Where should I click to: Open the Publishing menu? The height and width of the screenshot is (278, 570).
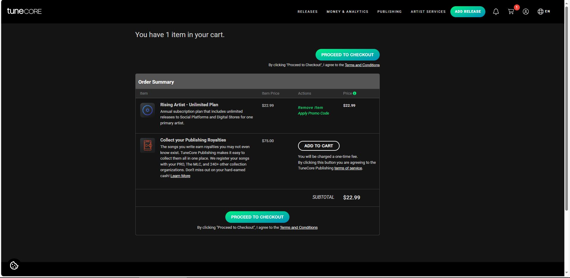pyautogui.click(x=389, y=12)
